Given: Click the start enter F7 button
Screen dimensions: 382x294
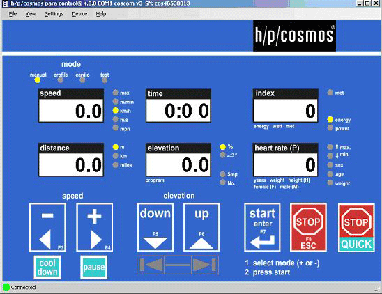Looking at the screenshot, I should click(x=262, y=227).
